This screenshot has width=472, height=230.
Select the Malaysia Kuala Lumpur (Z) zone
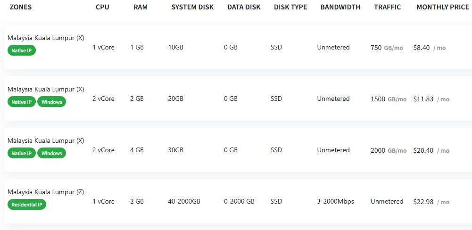(x=46, y=192)
